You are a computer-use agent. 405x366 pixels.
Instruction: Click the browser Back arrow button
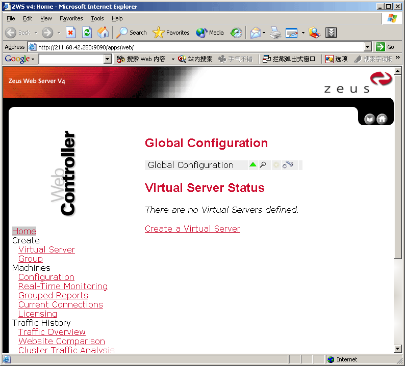pos(11,33)
